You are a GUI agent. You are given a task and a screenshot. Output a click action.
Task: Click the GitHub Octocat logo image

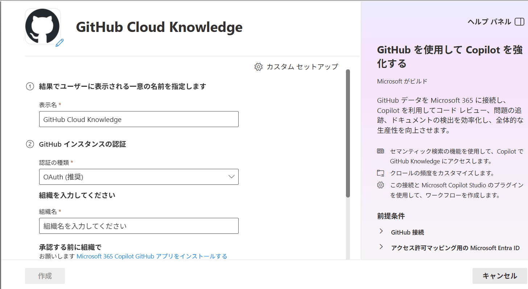coord(43,27)
